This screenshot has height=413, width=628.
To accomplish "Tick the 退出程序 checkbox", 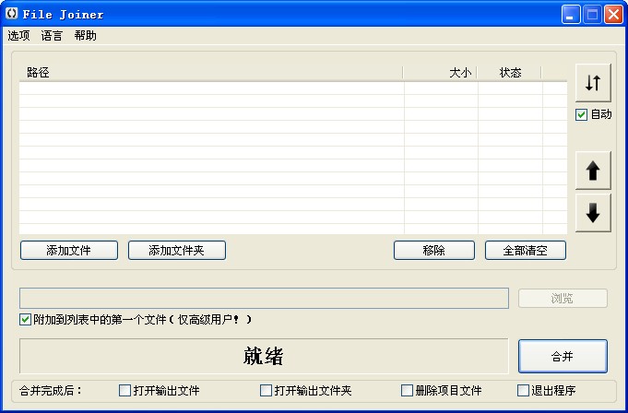I will 523,390.
